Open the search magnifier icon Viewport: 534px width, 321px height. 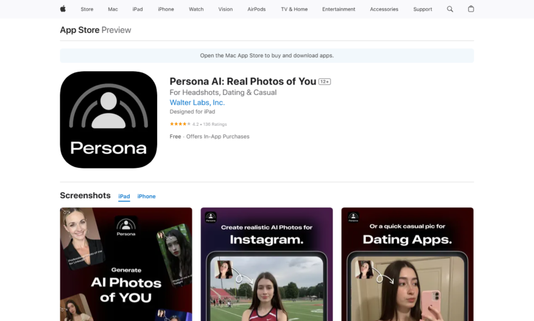coord(450,9)
